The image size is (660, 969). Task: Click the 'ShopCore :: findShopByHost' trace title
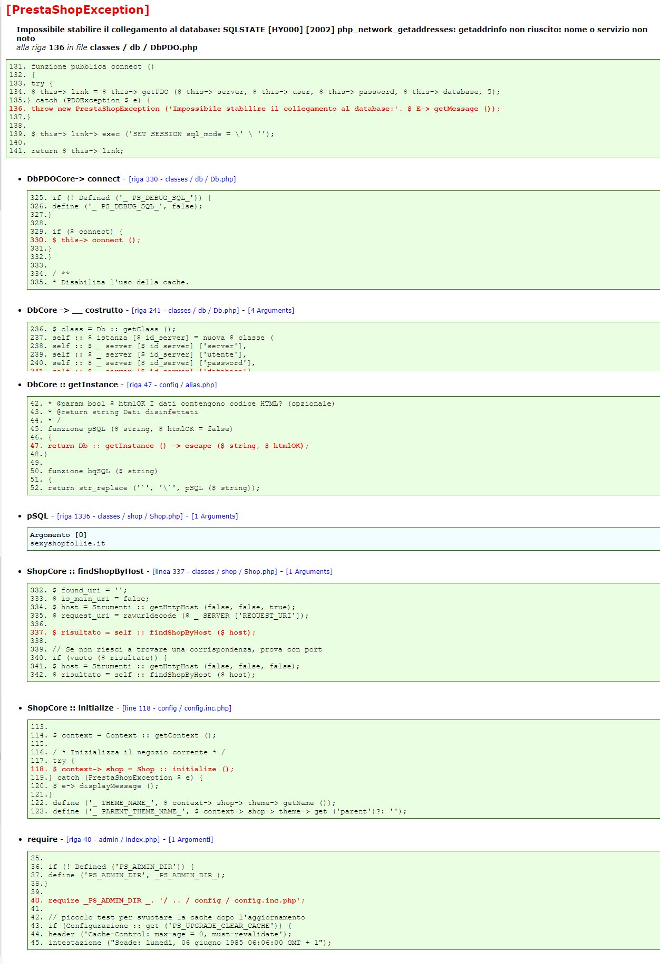click(x=85, y=571)
